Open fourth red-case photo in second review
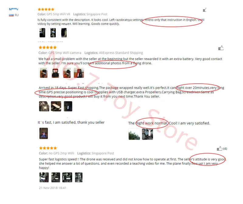243x204 pixels. coord(79,73)
